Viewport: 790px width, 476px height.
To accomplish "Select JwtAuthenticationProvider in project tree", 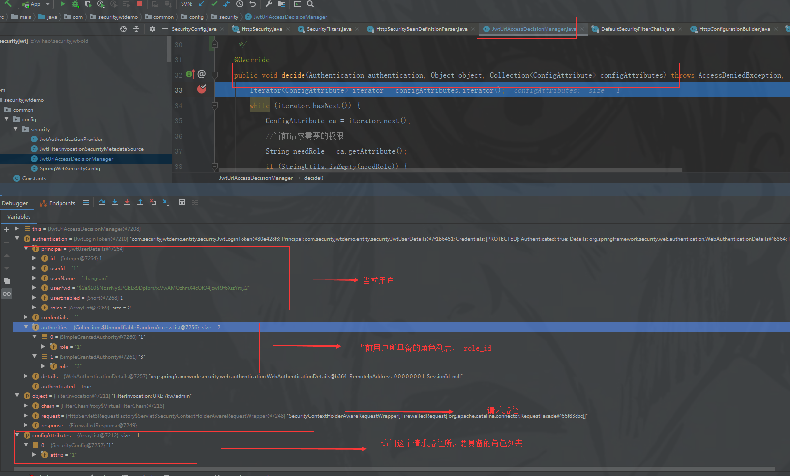I will pos(71,139).
